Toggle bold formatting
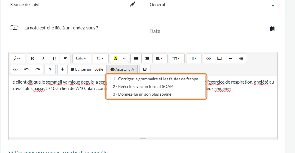 [32, 58]
